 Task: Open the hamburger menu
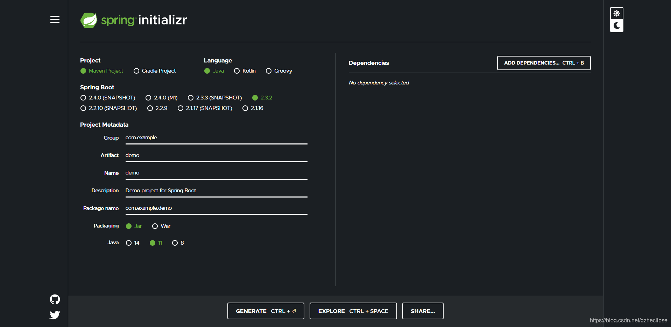click(55, 20)
